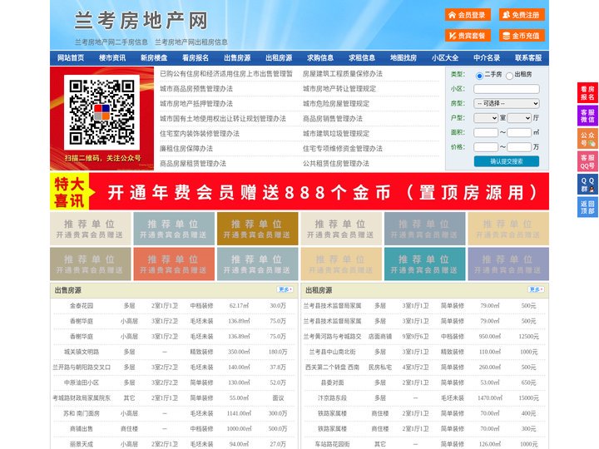Open the 城市房地产抵押管理办法 link
The height and width of the screenshot is (449, 599).
(x=196, y=103)
